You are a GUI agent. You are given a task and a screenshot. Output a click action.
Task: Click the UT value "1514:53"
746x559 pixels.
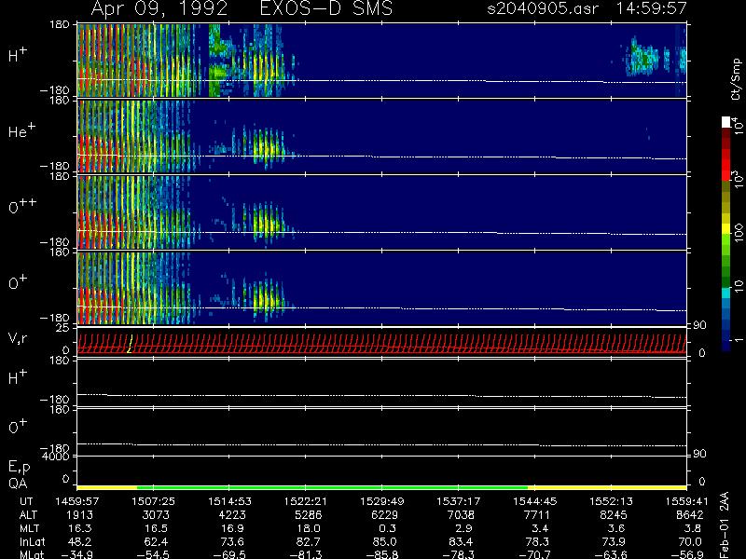(x=229, y=501)
